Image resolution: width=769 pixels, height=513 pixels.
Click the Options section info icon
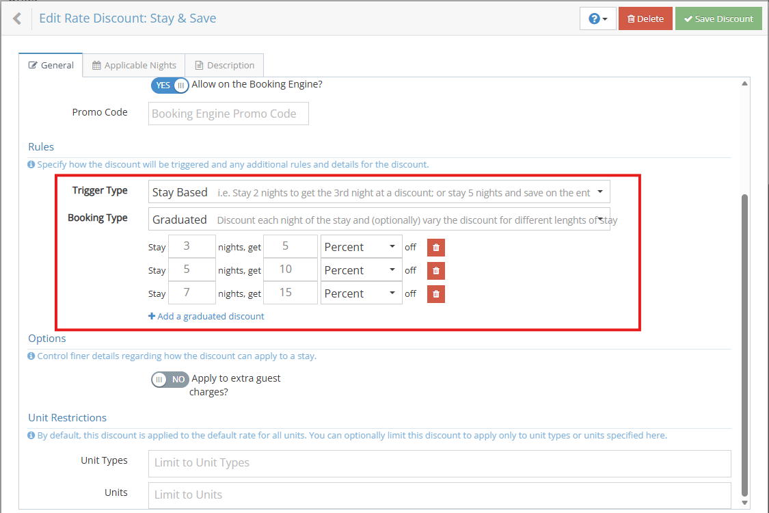pos(31,356)
